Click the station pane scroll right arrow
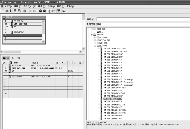The image size is (190, 129). point(80,52)
